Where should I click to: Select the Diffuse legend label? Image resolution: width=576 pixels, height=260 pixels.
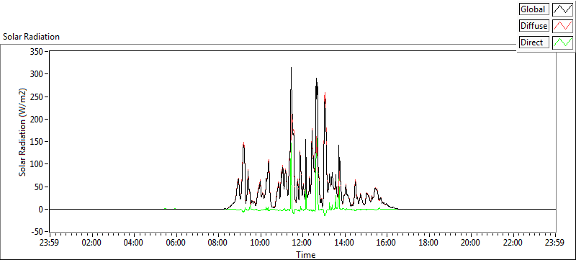coord(534,26)
